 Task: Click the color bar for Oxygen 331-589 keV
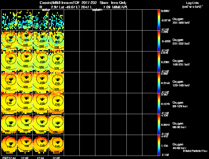coord(159,20)
